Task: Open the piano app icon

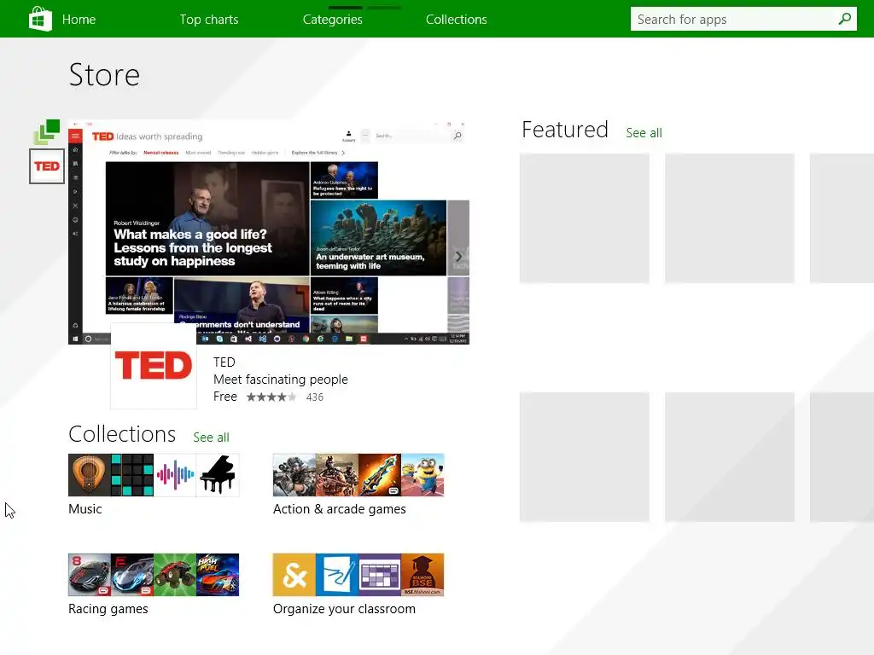Action: pos(218,475)
